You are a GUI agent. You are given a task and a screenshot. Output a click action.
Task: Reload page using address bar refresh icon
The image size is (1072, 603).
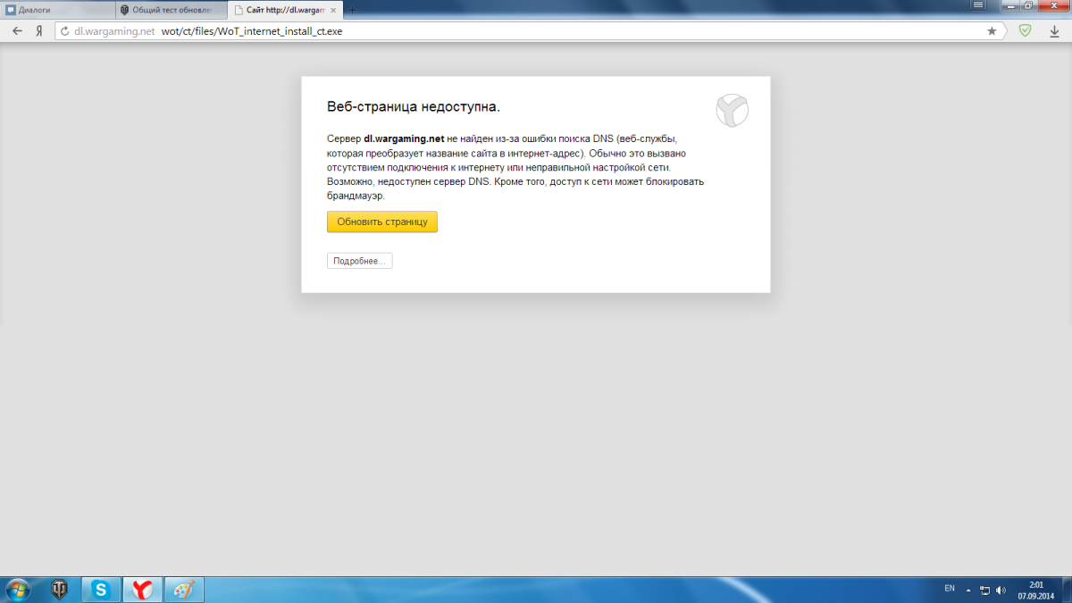coord(64,30)
